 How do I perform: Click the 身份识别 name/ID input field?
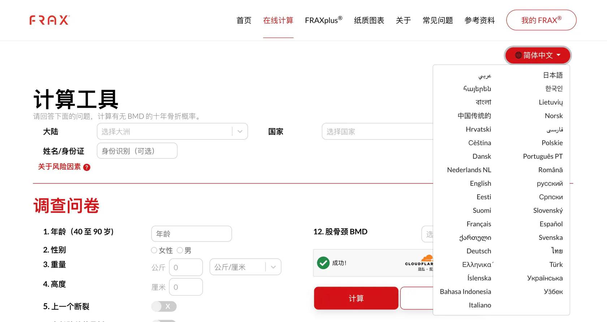pyautogui.click(x=137, y=151)
